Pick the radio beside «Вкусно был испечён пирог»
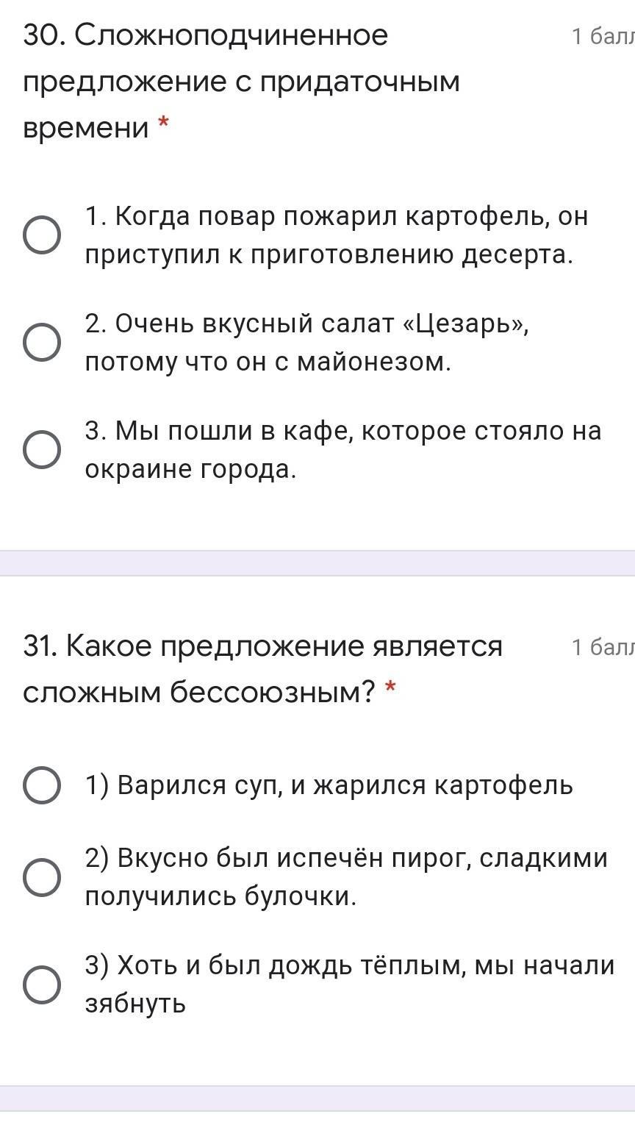Screen dimensions: 635x1136 42,877
